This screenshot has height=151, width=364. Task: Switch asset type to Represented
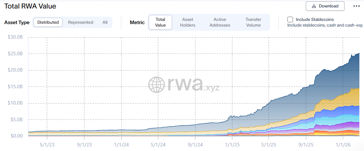(81, 22)
